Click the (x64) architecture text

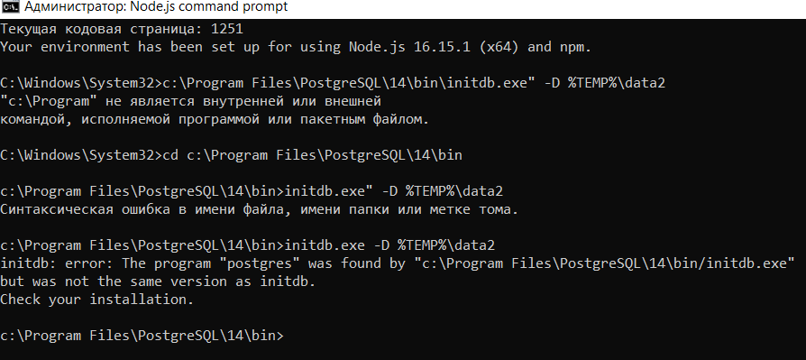click(x=503, y=47)
